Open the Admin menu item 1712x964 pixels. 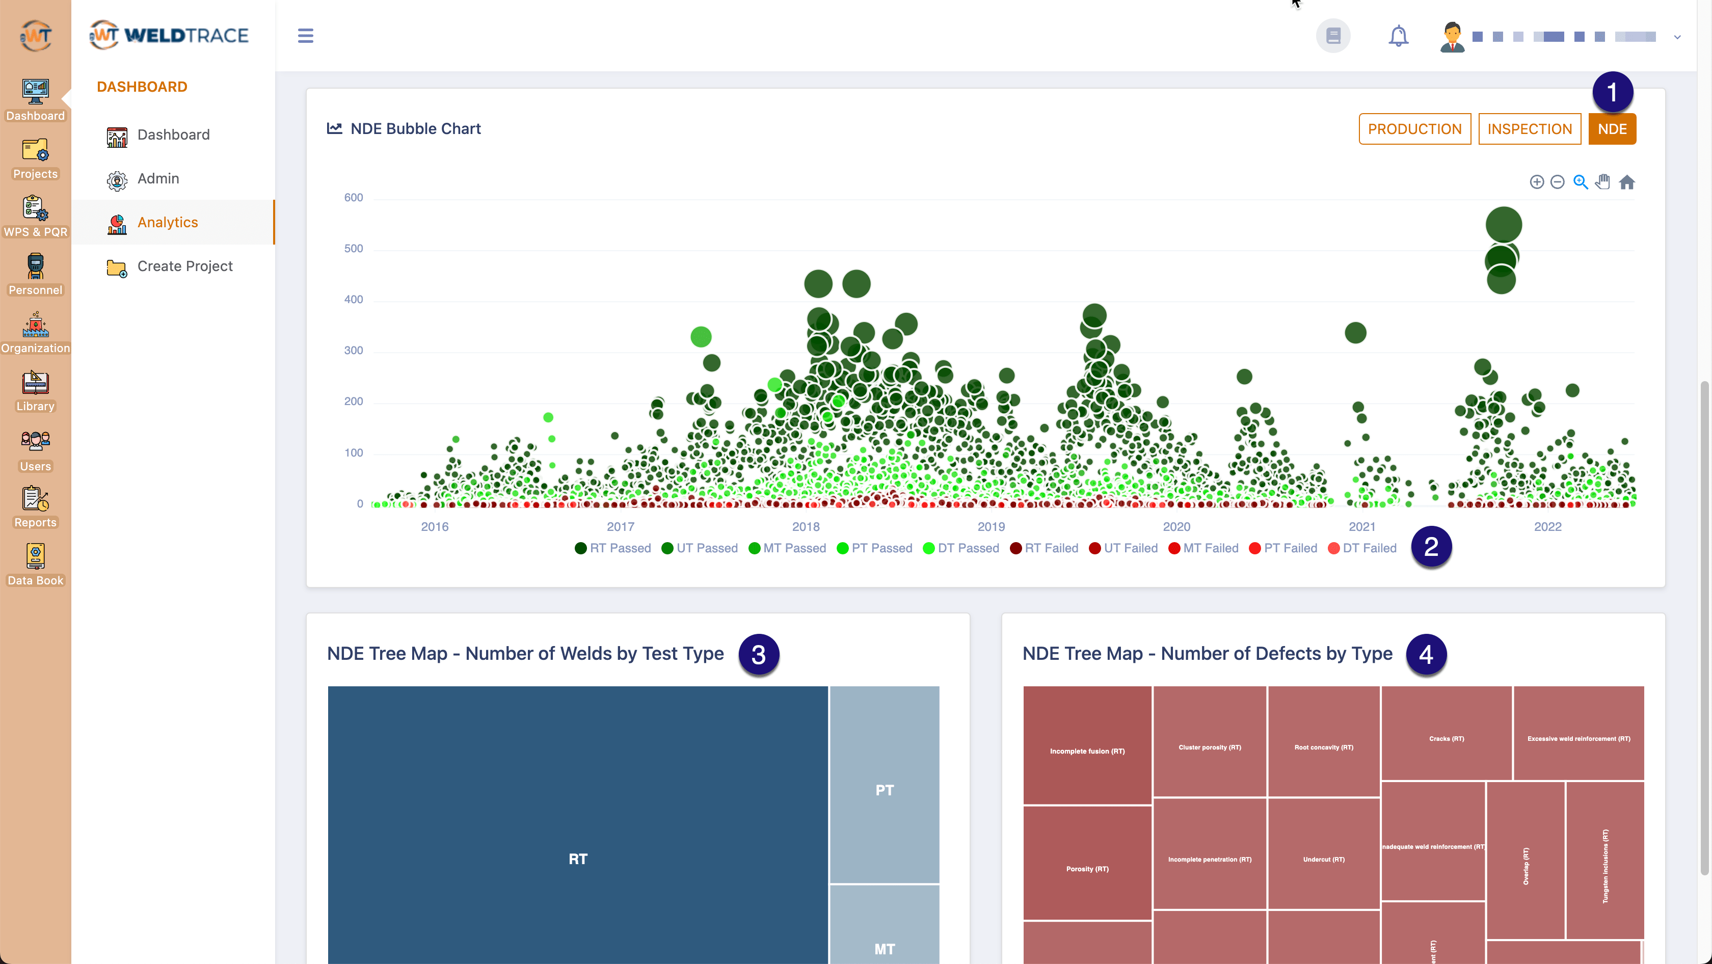tap(158, 179)
